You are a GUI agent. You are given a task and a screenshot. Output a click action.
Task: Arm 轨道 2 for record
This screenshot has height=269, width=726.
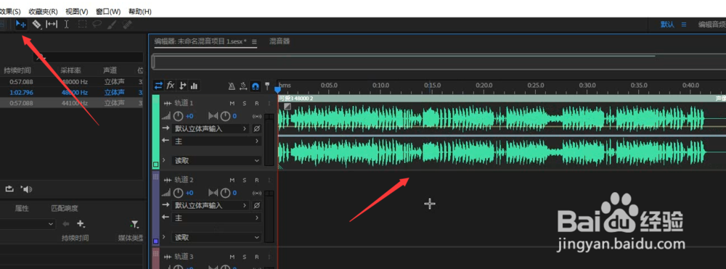[256, 180]
